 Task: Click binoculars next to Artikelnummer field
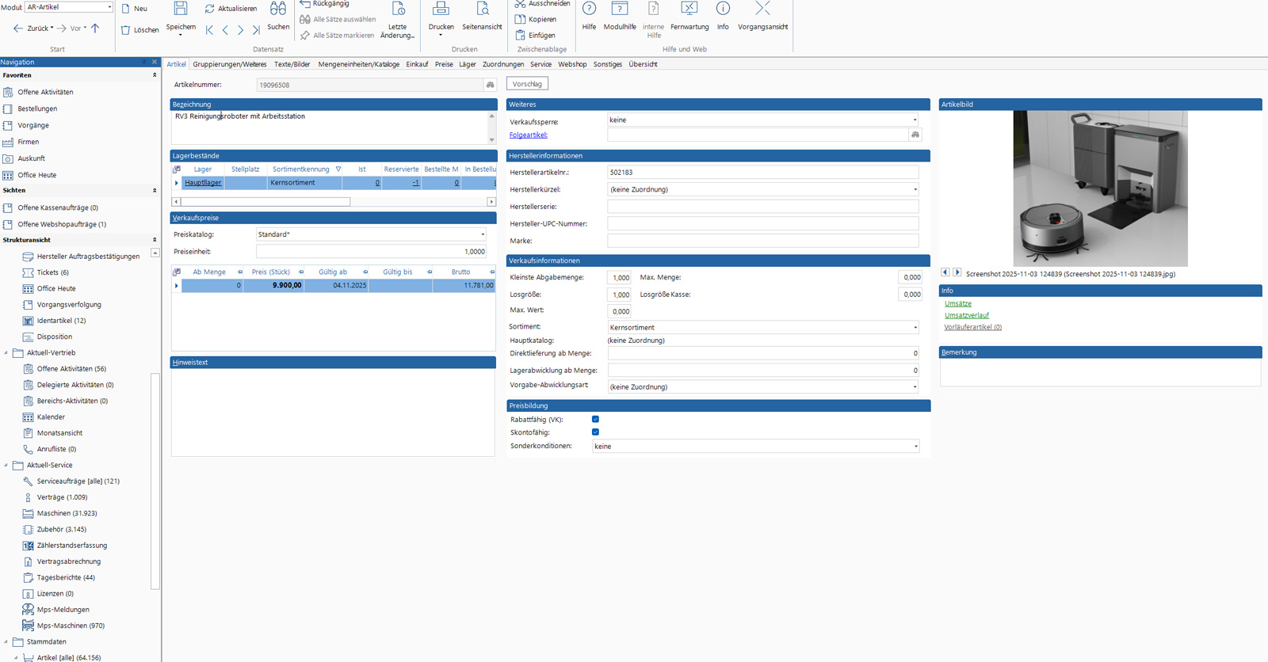click(490, 85)
